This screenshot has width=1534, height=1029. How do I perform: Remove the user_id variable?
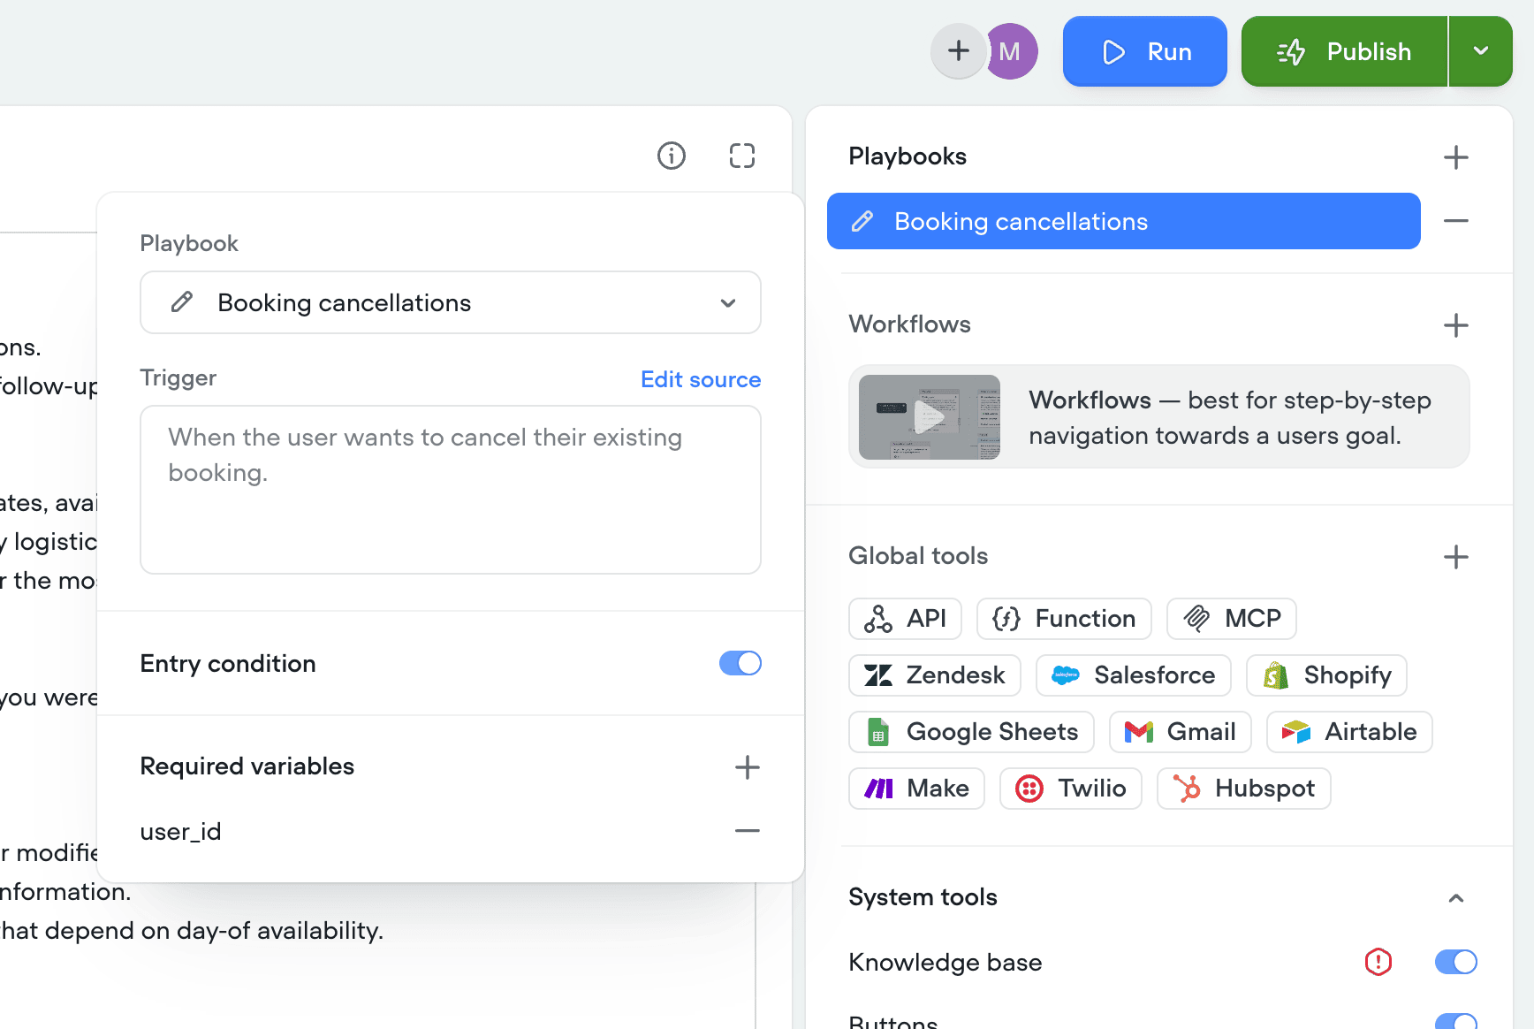click(x=748, y=831)
